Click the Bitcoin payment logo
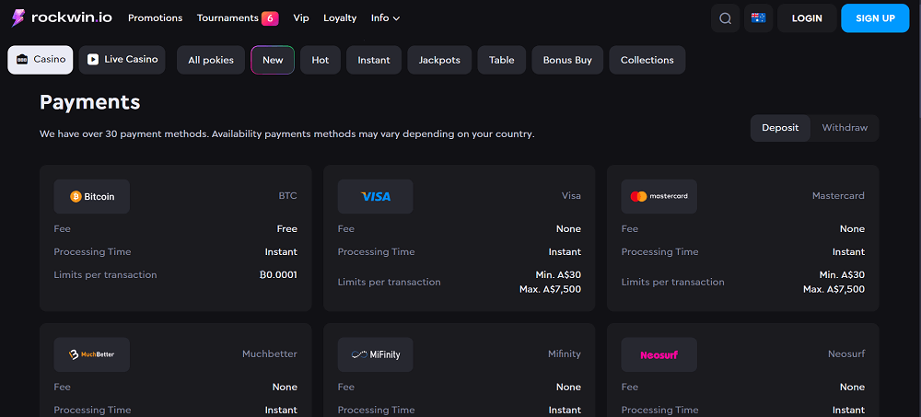The height and width of the screenshot is (417, 921). [91, 197]
